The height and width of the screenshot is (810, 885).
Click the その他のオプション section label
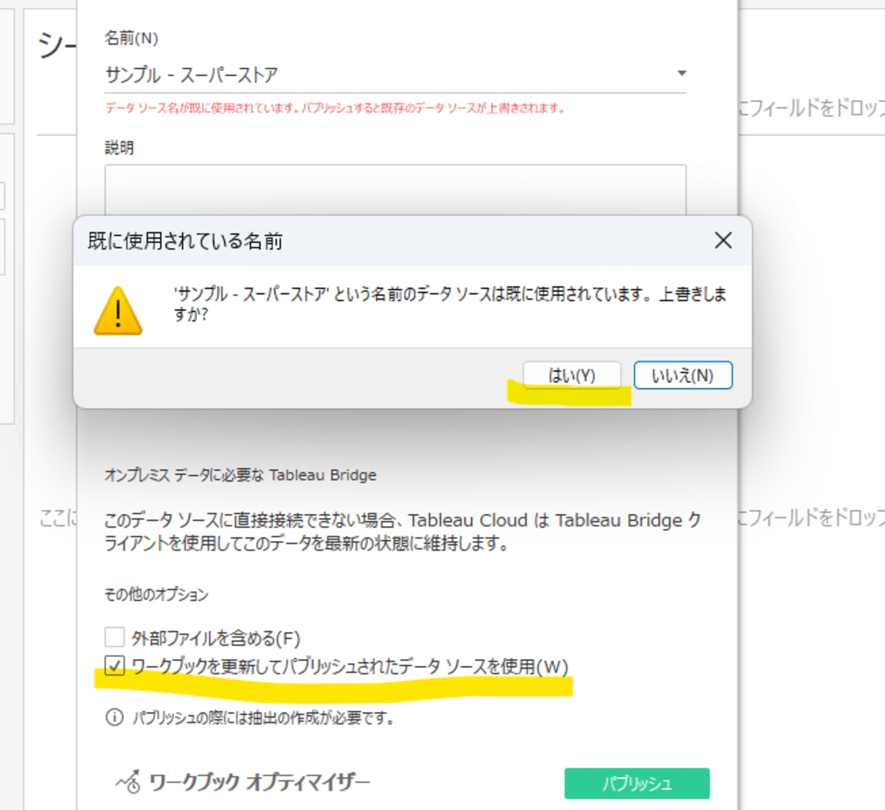(x=156, y=594)
